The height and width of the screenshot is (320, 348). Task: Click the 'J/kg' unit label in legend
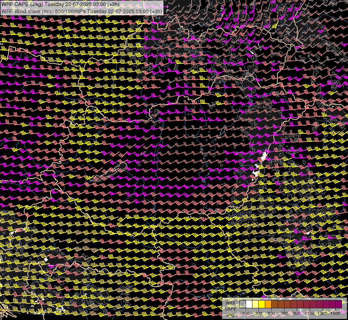point(230,314)
